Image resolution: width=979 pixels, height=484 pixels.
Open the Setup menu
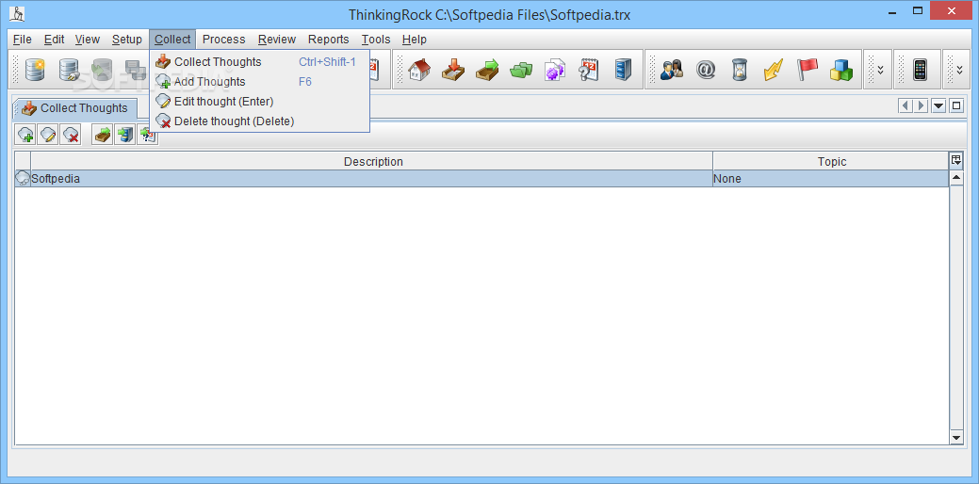pos(127,40)
